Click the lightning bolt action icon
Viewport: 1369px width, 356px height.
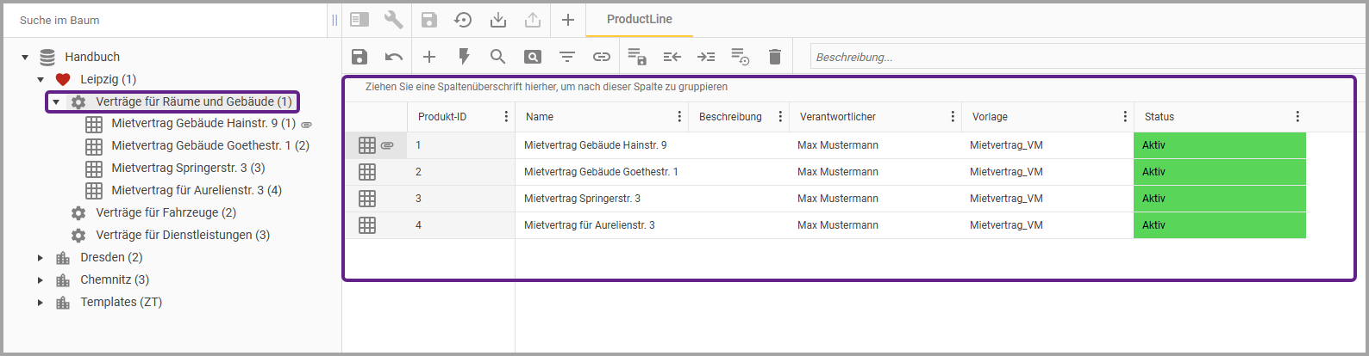464,57
